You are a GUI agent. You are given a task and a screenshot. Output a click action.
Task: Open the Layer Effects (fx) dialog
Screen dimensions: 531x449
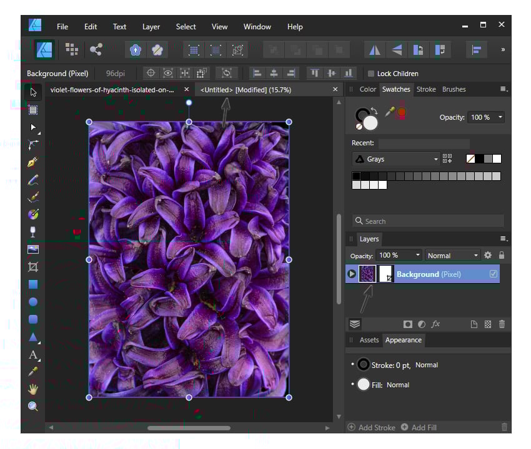tap(435, 324)
